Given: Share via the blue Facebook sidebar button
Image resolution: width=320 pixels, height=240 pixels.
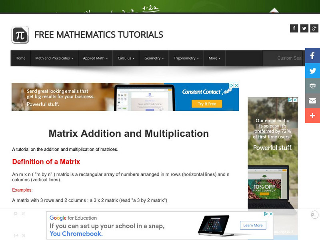Looking at the screenshot, I should (312, 56).
